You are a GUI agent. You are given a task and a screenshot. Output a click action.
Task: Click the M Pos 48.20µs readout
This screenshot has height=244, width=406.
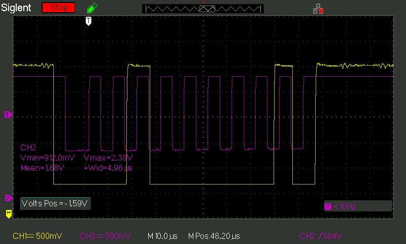pyautogui.click(x=214, y=236)
